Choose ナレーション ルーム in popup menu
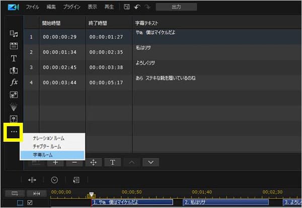302x208 pixels. click(48, 138)
